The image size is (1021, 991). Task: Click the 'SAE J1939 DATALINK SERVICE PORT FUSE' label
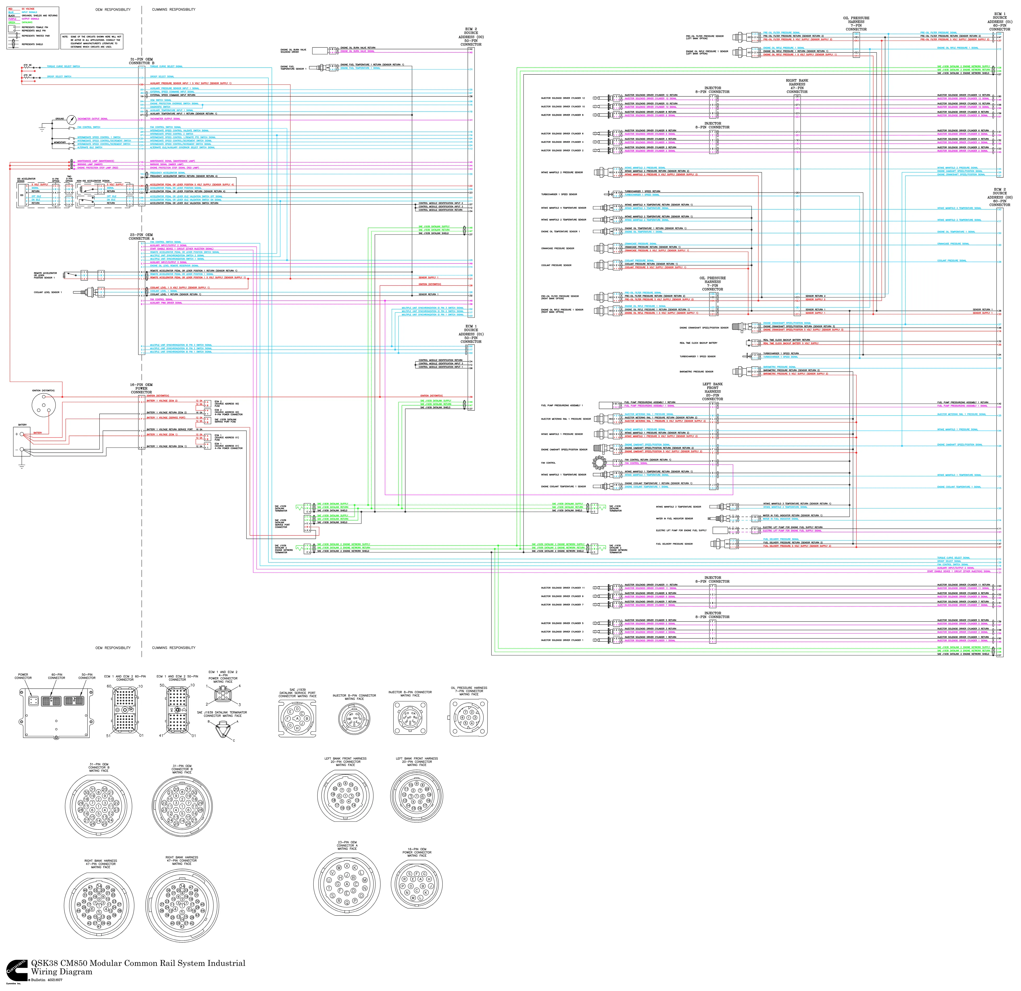226,420
